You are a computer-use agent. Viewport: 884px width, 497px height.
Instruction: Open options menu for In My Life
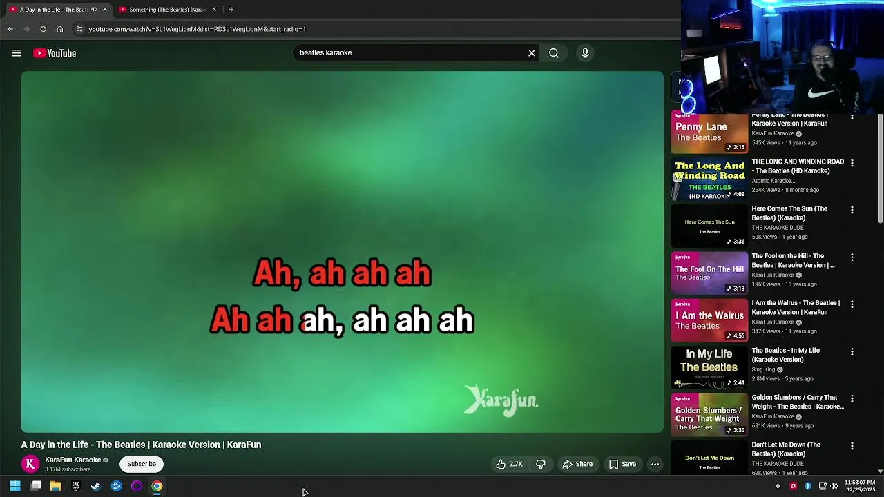tap(852, 351)
